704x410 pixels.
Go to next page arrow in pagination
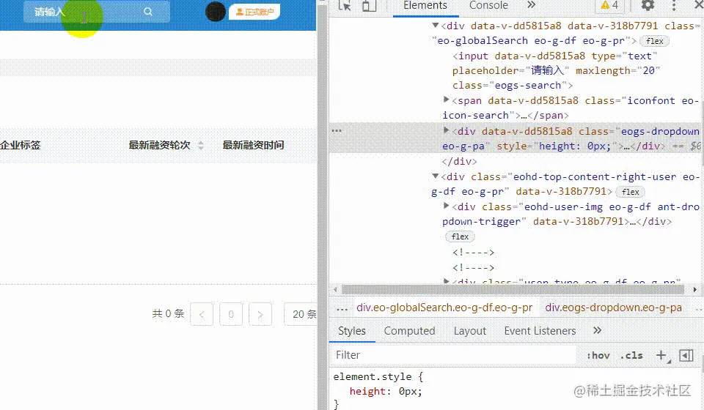[260, 314]
